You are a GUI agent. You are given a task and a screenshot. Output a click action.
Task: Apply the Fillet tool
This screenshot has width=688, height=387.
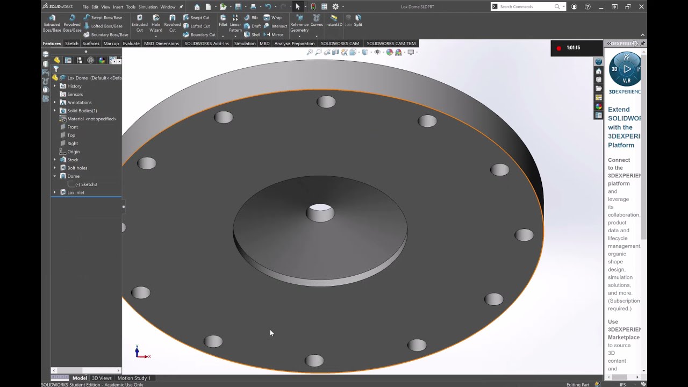[x=223, y=20]
